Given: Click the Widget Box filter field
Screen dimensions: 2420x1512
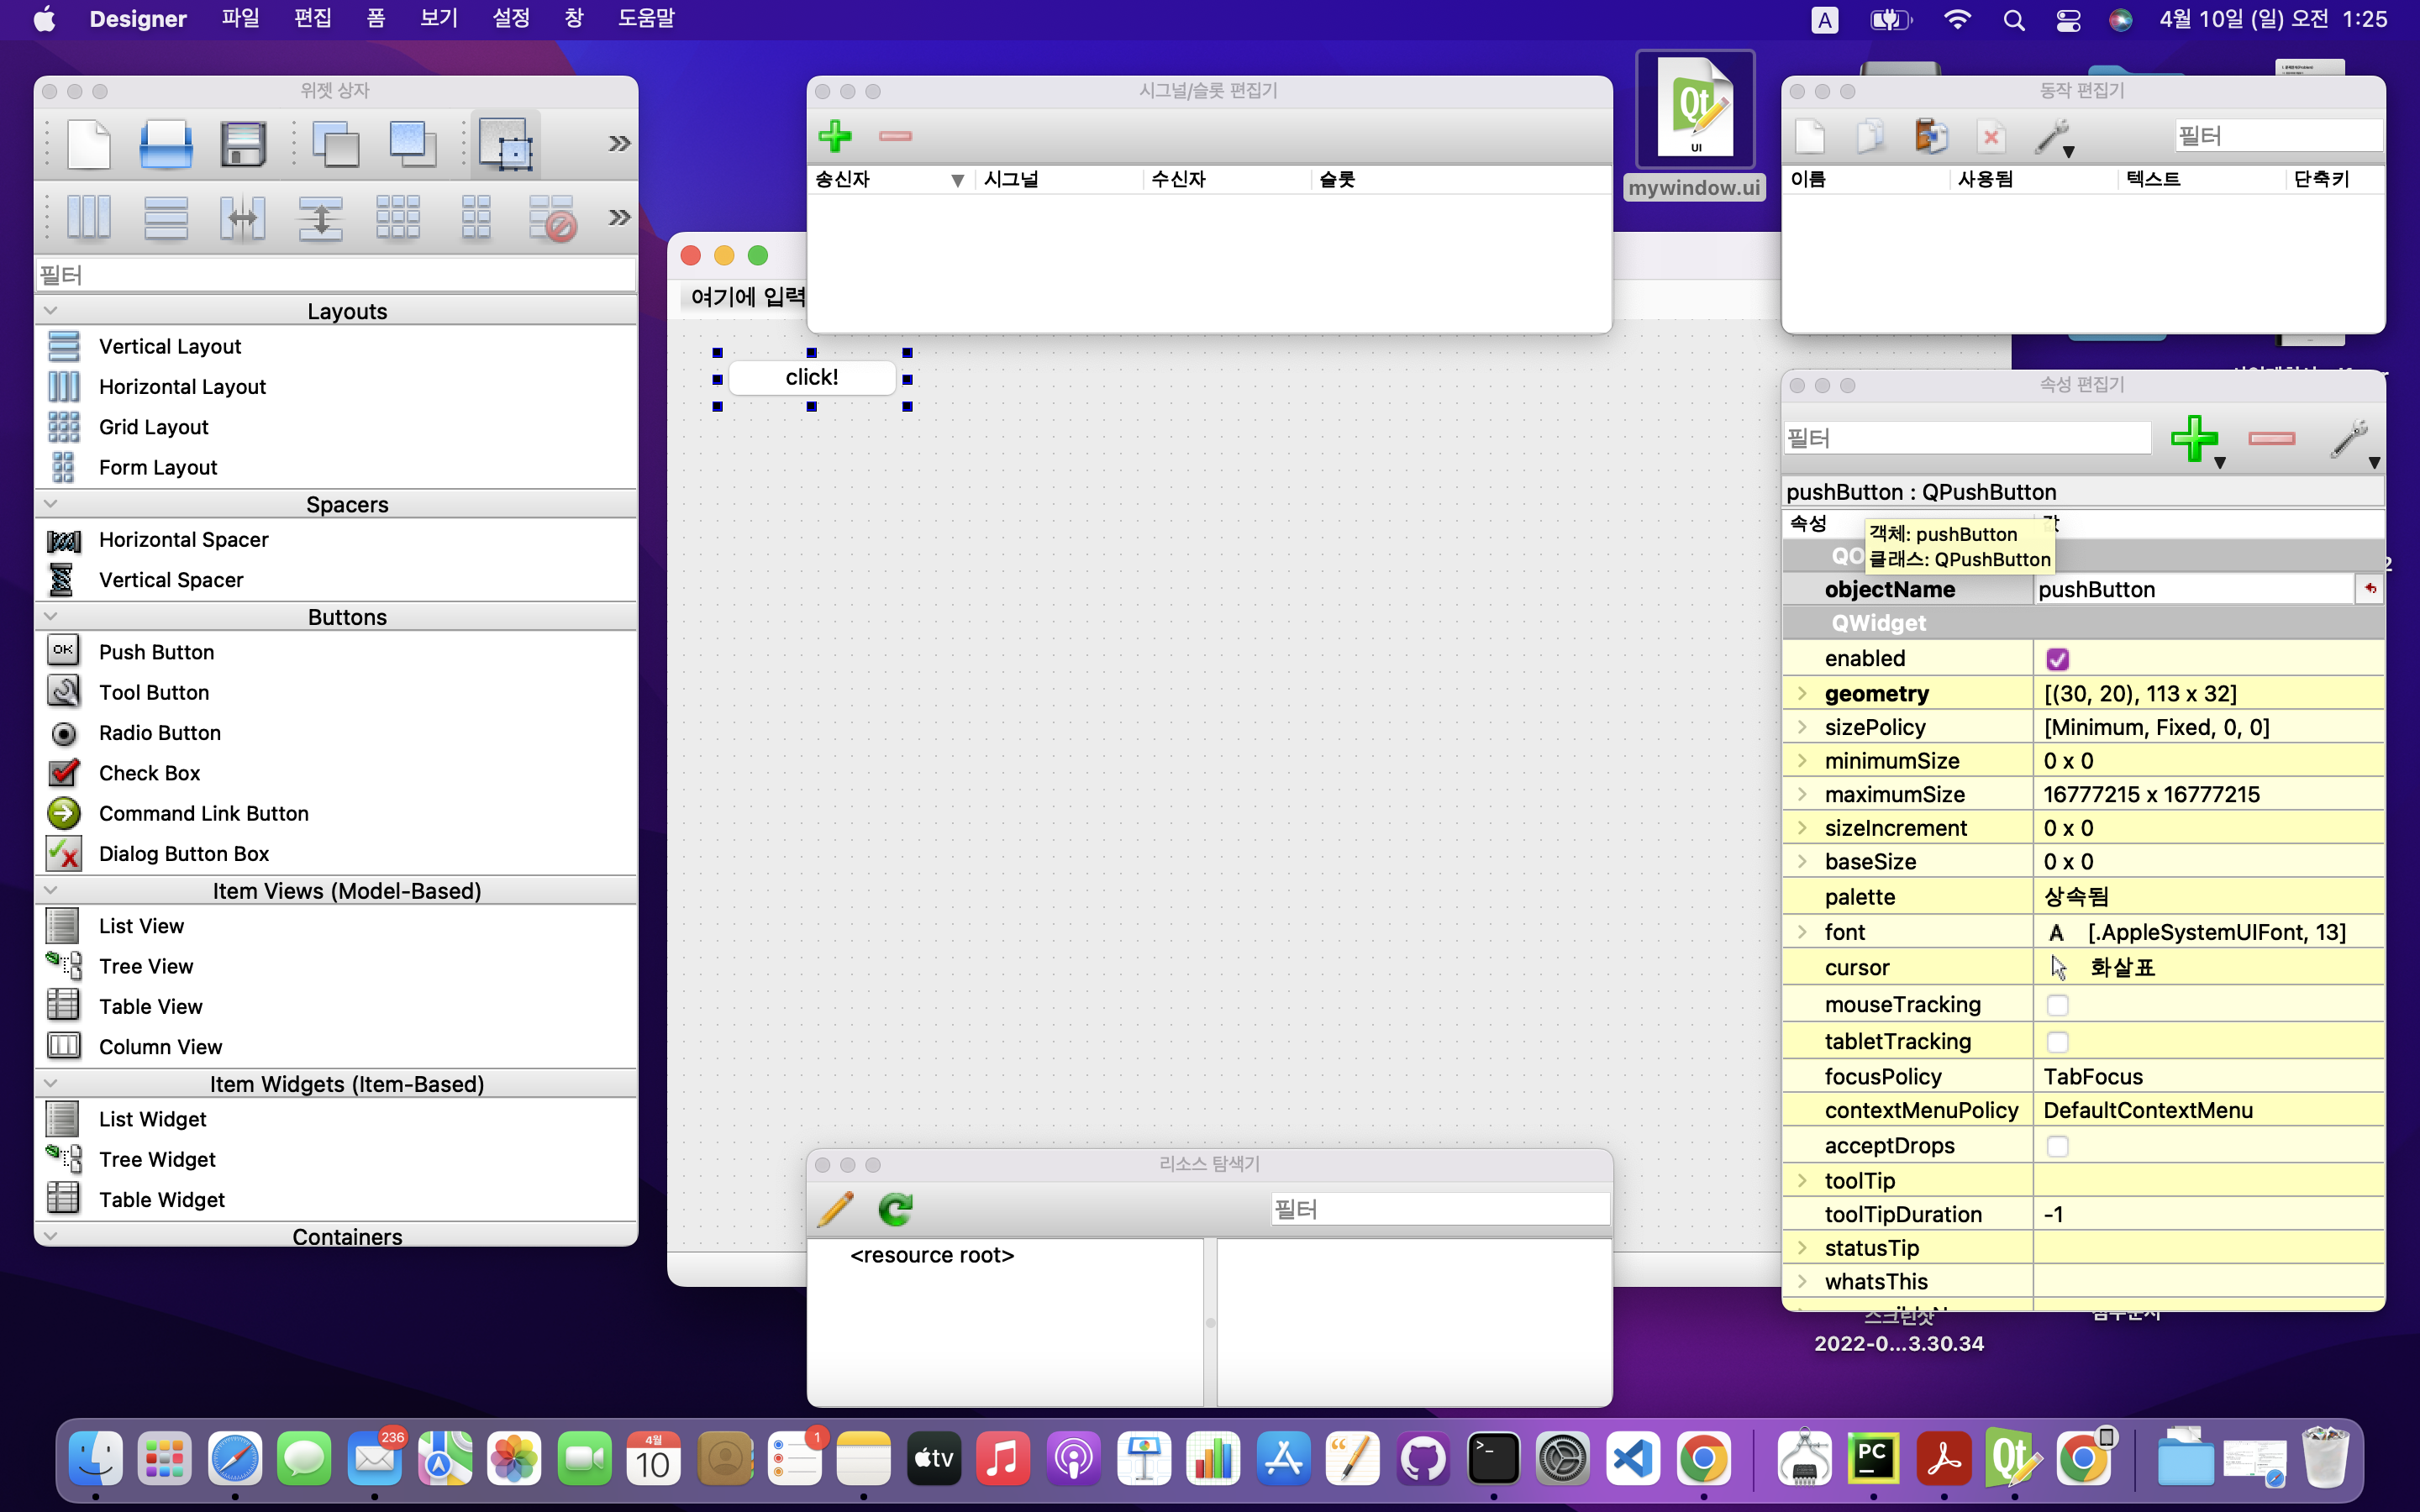Looking at the screenshot, I should pos(336,275).
